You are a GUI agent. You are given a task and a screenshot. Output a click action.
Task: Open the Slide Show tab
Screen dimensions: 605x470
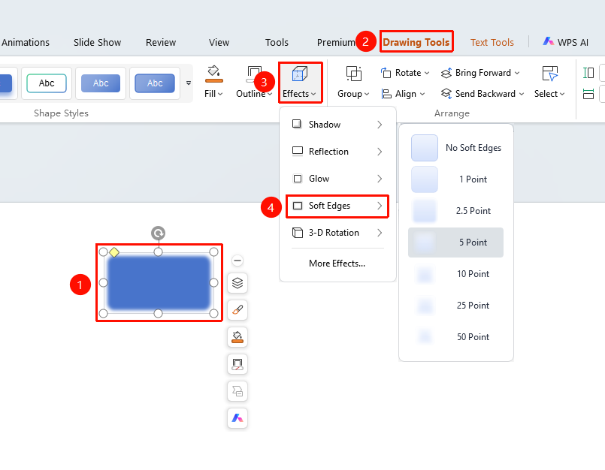pos(97,42)
